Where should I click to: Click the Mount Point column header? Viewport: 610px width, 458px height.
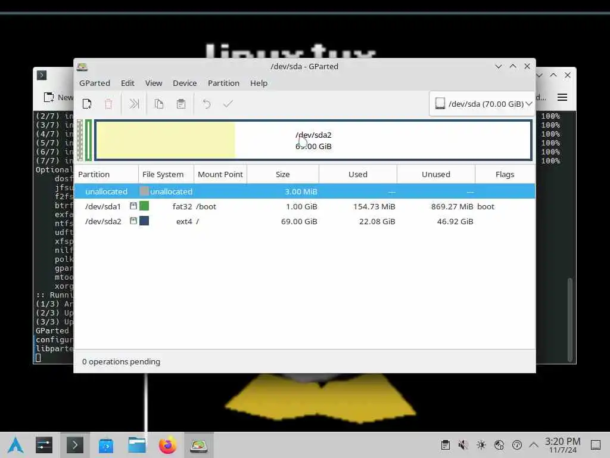click(220, 175)
